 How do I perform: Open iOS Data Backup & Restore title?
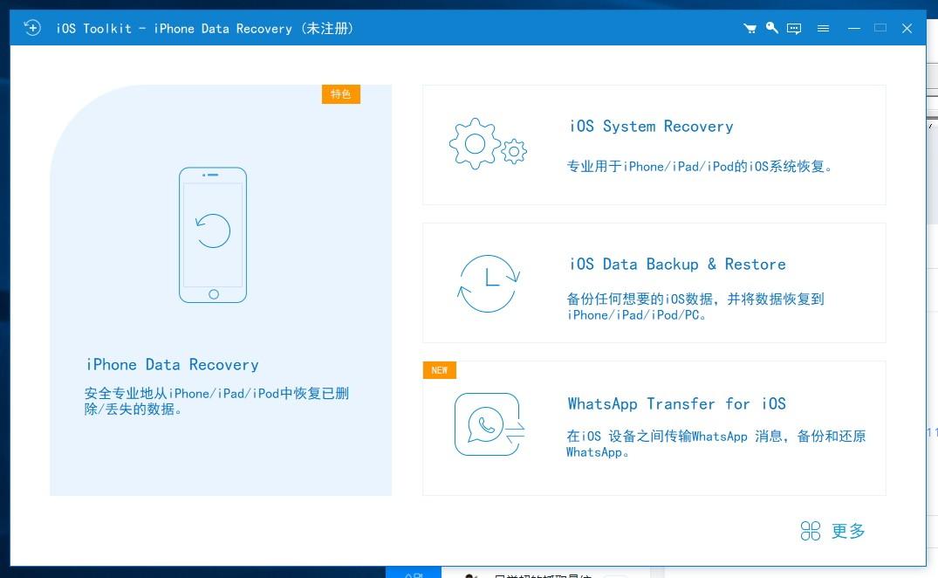pos(677,264)
